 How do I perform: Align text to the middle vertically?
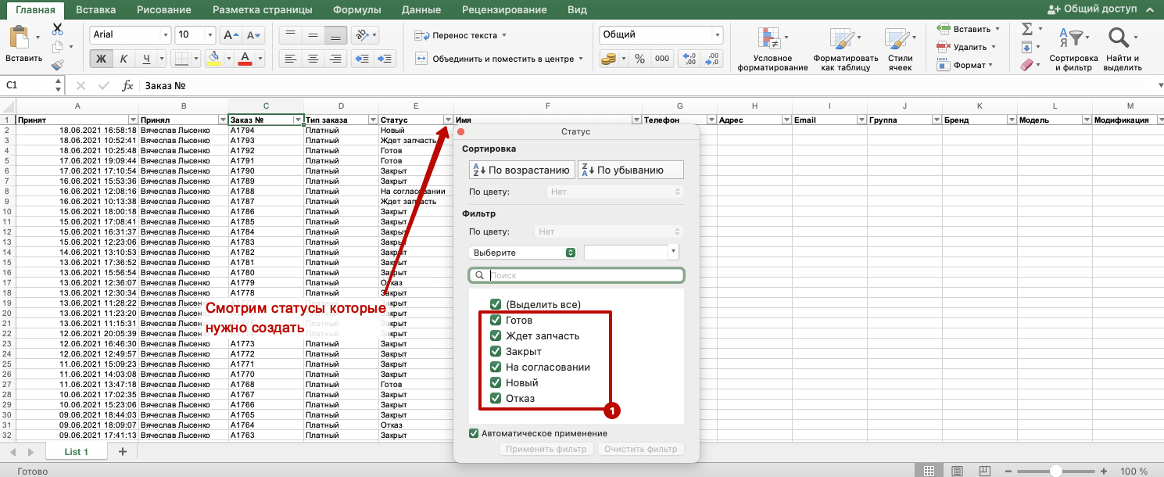pyautogui.click(x=313, y=35)
